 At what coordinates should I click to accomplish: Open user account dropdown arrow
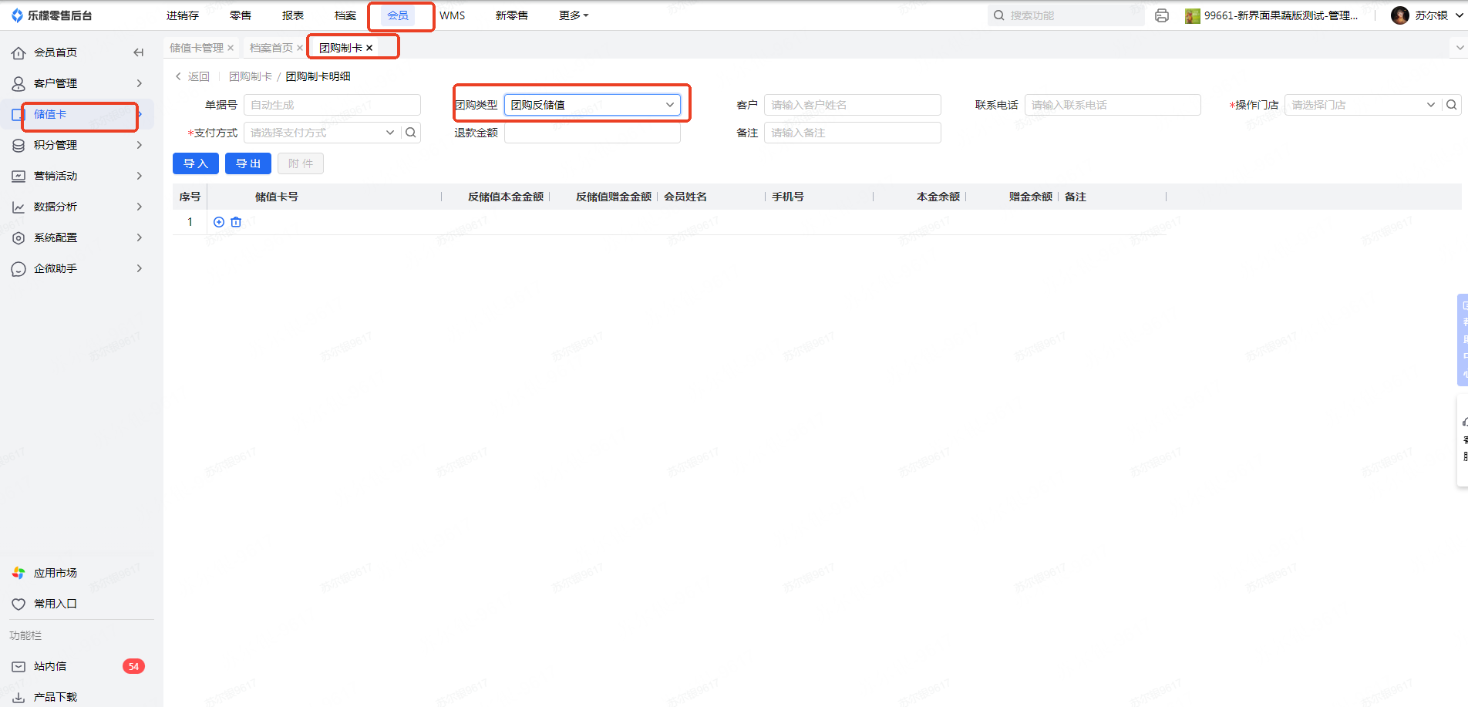click(1459, 15)
